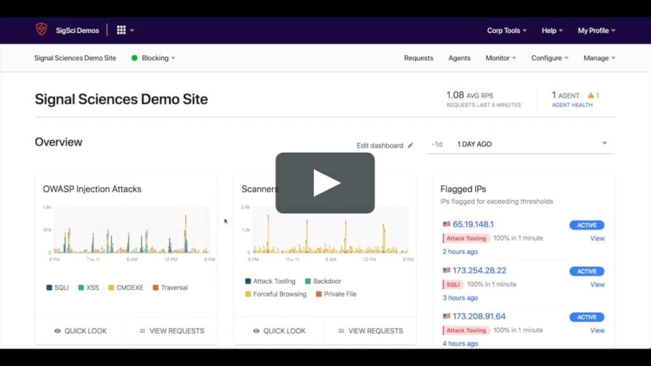The height and width of the screenshot is (366, 651).
Task: Open flagged IP 173.254.28.22
Action: [x=479, y=271]
